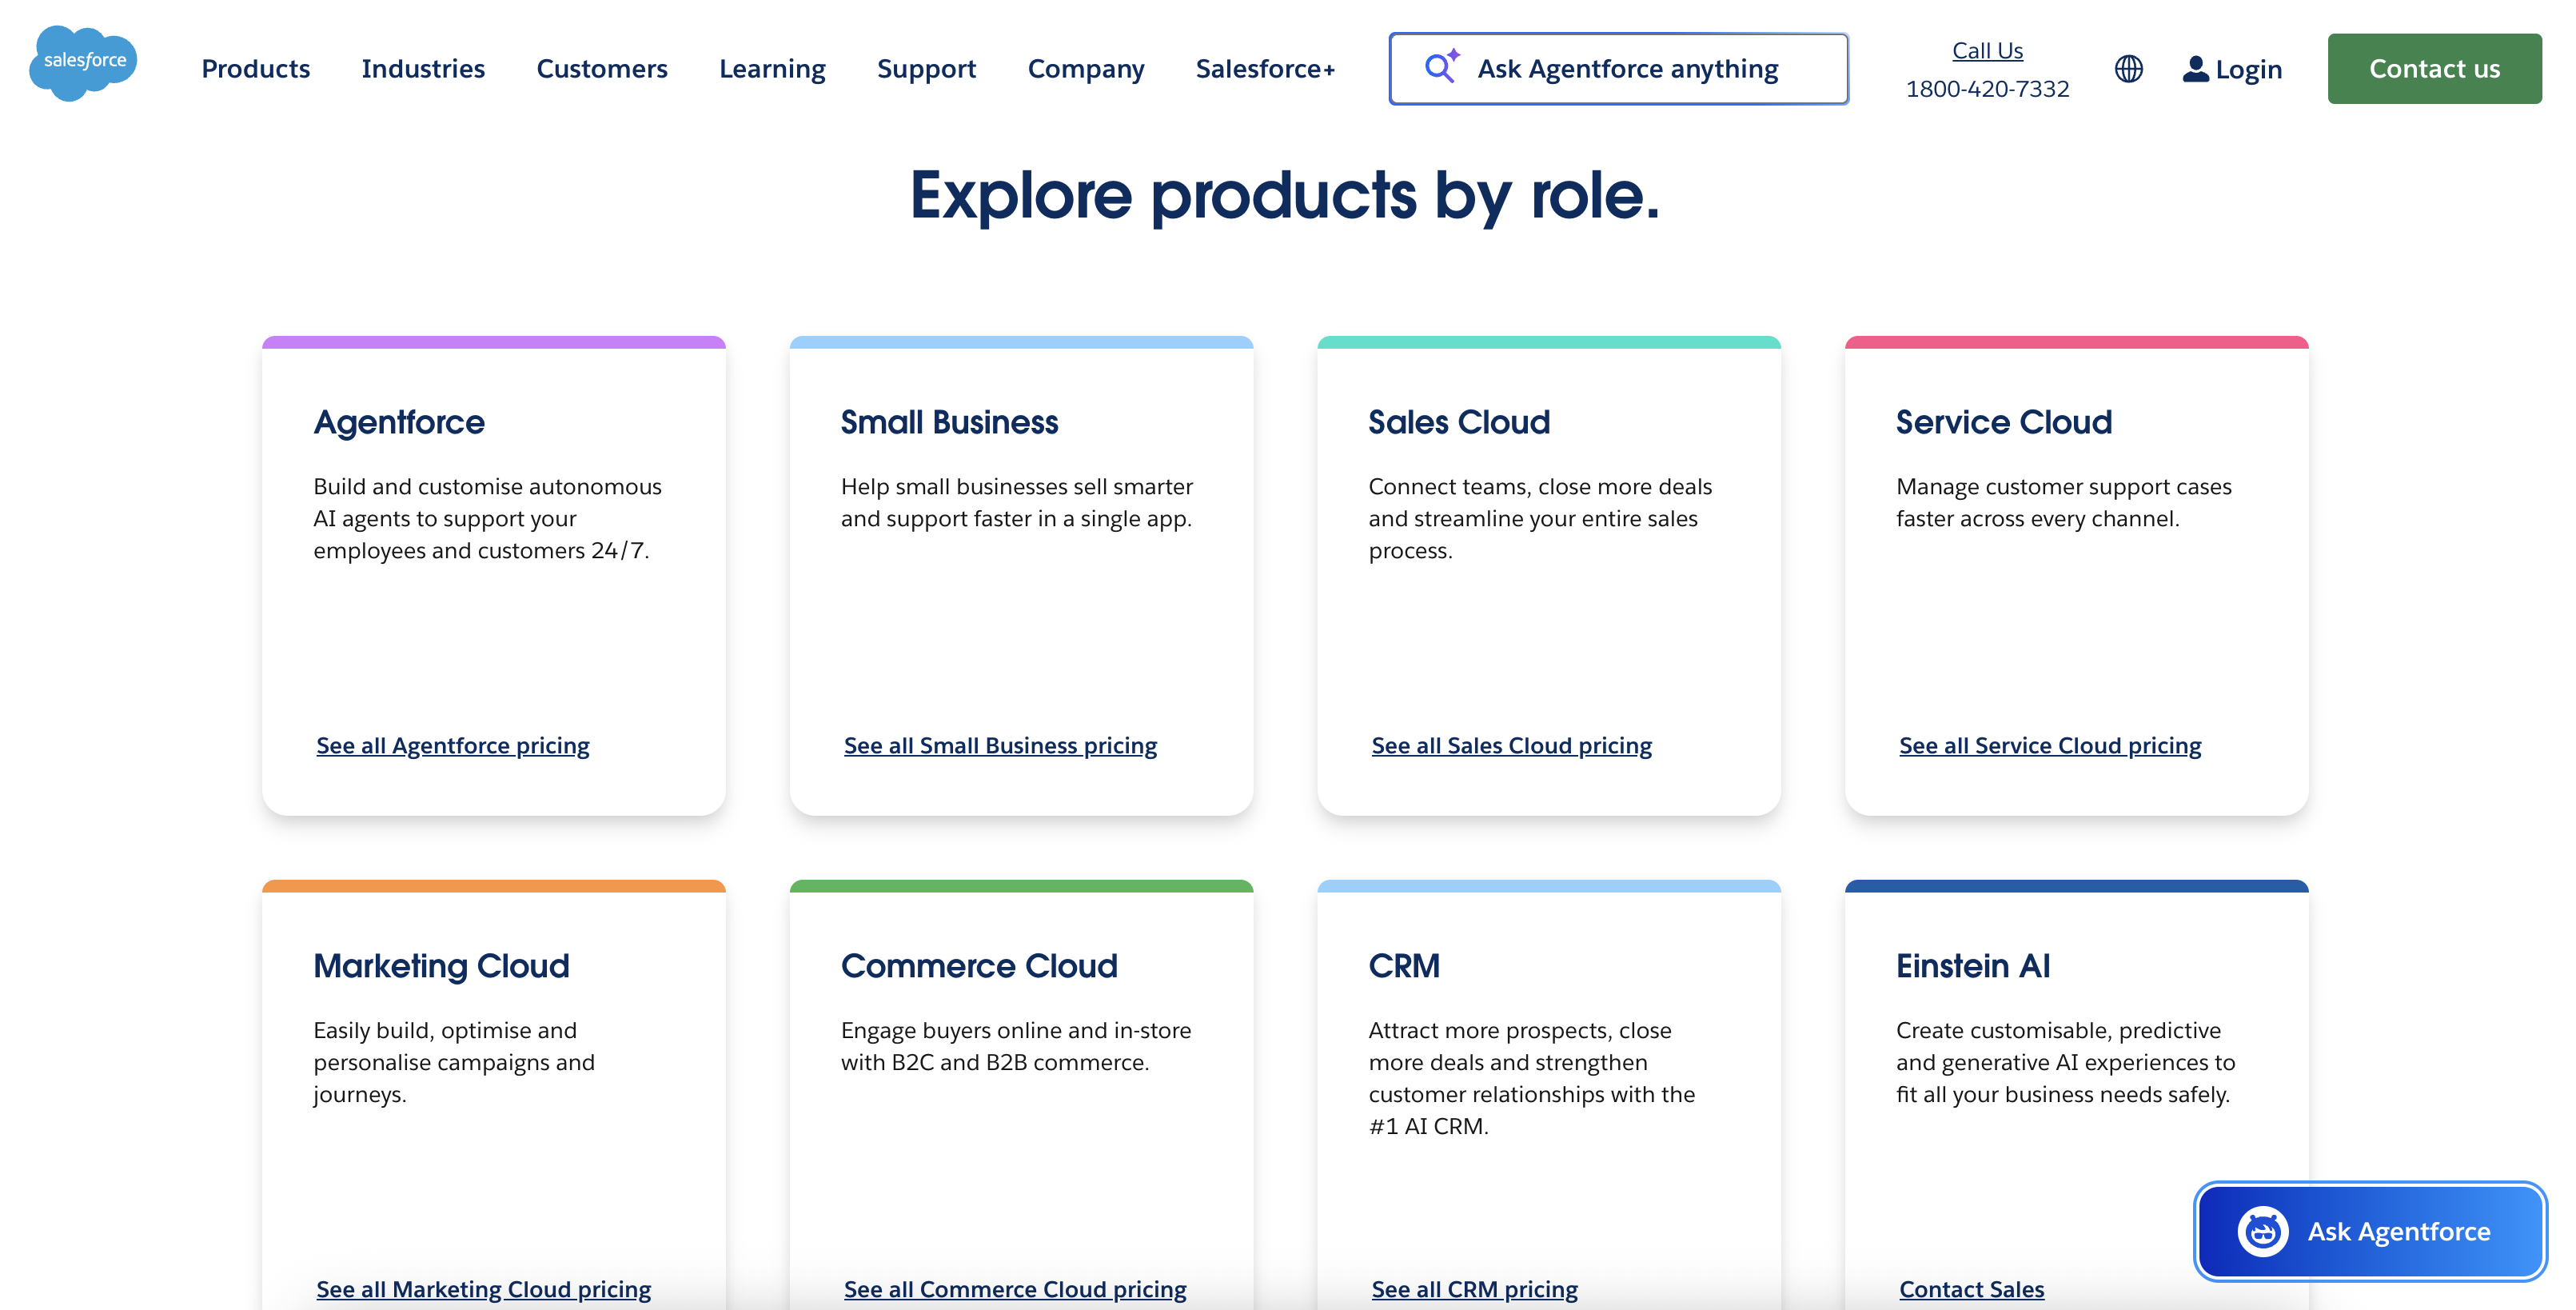This screenshot has width=2576, height=1310.
Task: Click 'Manage customer support cases' description
Action: (2064, 503)
